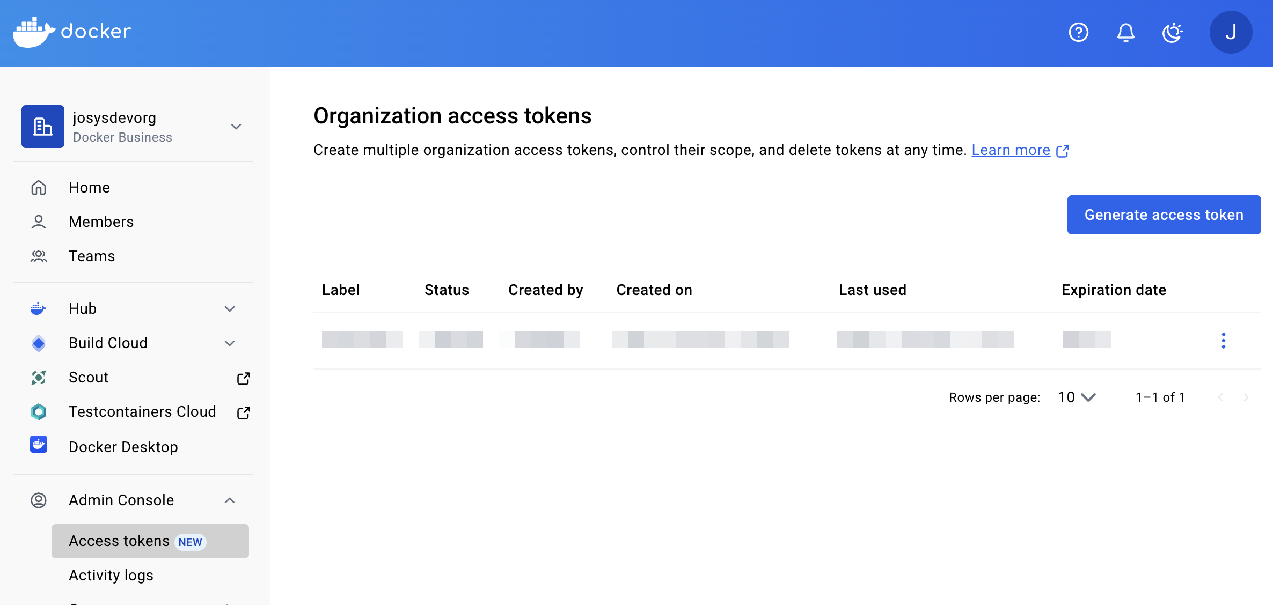Open the Learn more link
The width and height of the screenshot is (1273, 605).
[1011, 150]
